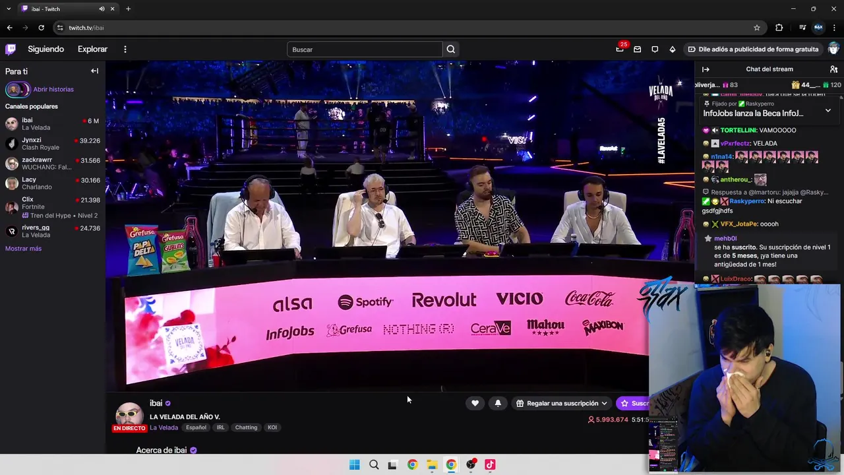Click the Chatting tag
This screenshot has width=844, height=475.
(x=246, y=427)
